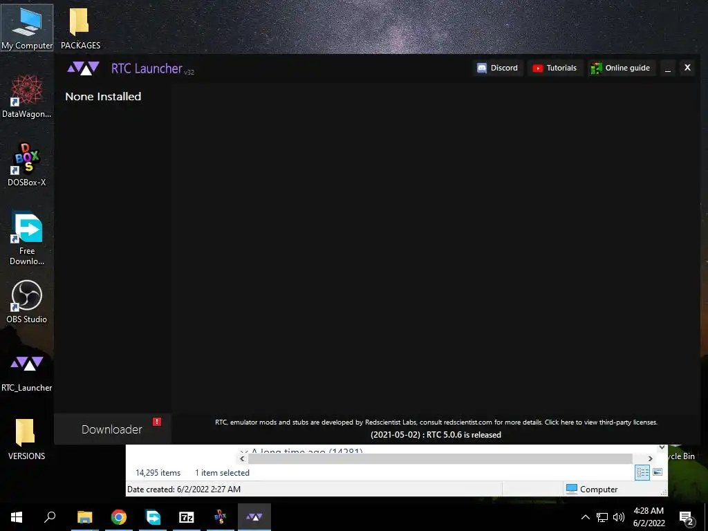This screenshot has width=708, height=531.
Task: Select the VERSIONS folder on desktop
Action: pyautogui.click(x=27, y=438)
